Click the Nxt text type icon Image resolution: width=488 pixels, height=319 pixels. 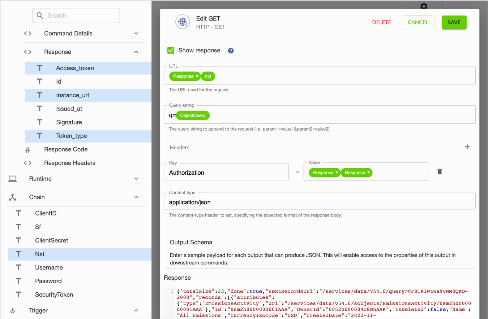coord(19,254)
